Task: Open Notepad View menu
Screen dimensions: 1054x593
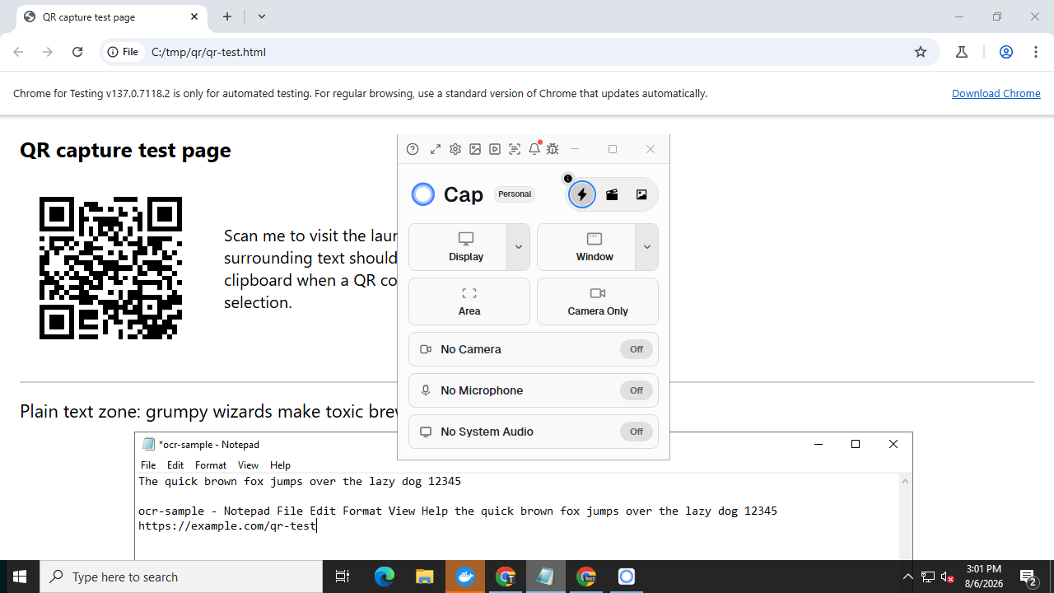Action: pyautogui.click(x=248, y=465)
